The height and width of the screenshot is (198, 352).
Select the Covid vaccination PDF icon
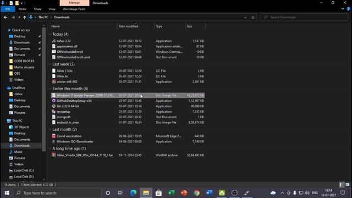[x=54, y=136]
